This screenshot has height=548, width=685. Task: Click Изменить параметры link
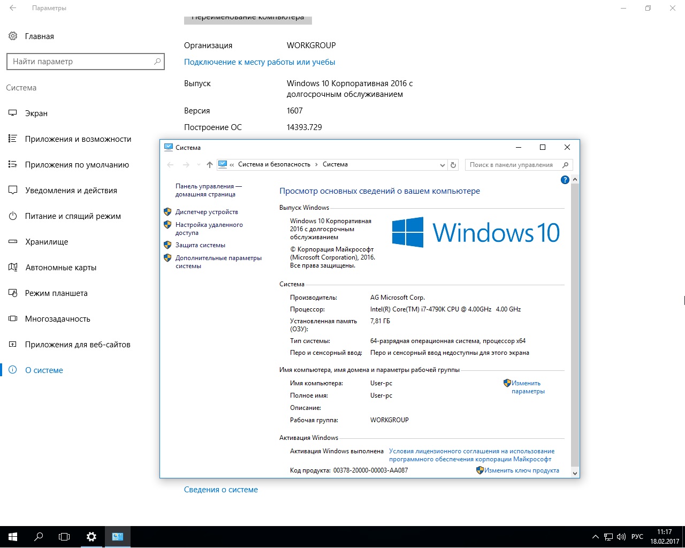[x=528, y=387]
